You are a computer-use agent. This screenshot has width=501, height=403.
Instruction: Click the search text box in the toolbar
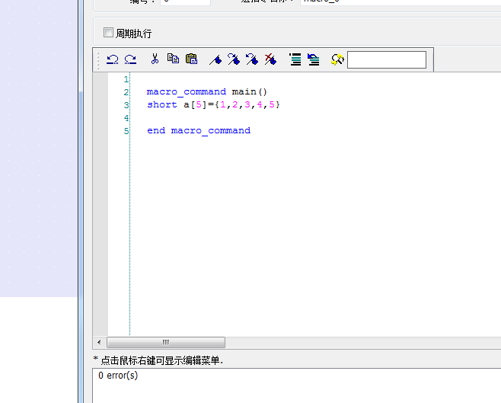[386, 59]
